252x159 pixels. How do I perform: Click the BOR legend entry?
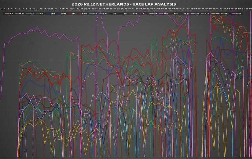[x=184, y=14]
